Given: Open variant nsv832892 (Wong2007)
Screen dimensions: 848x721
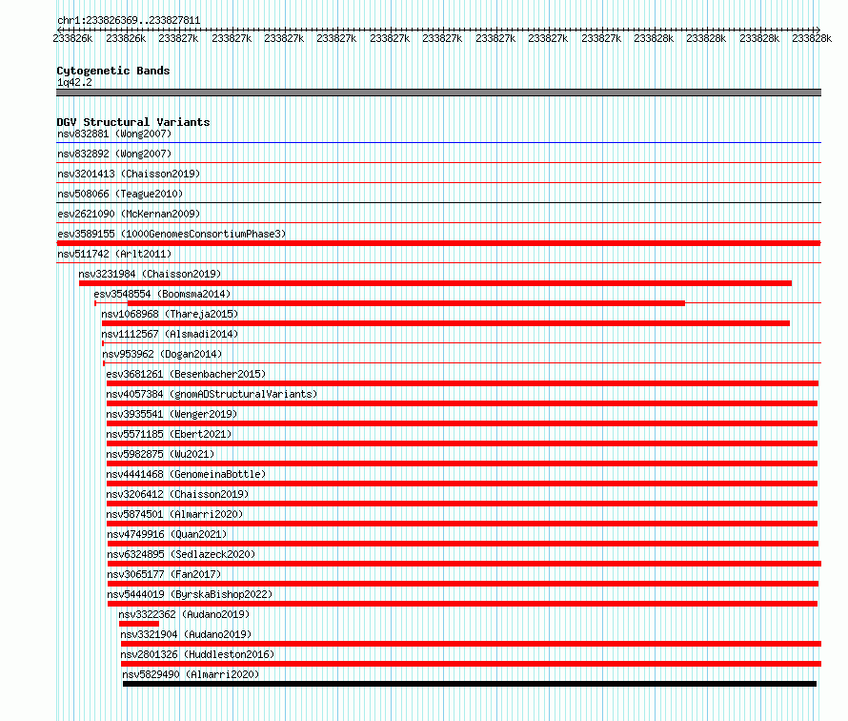Looking at the screenshot, I should coord(114,154).
